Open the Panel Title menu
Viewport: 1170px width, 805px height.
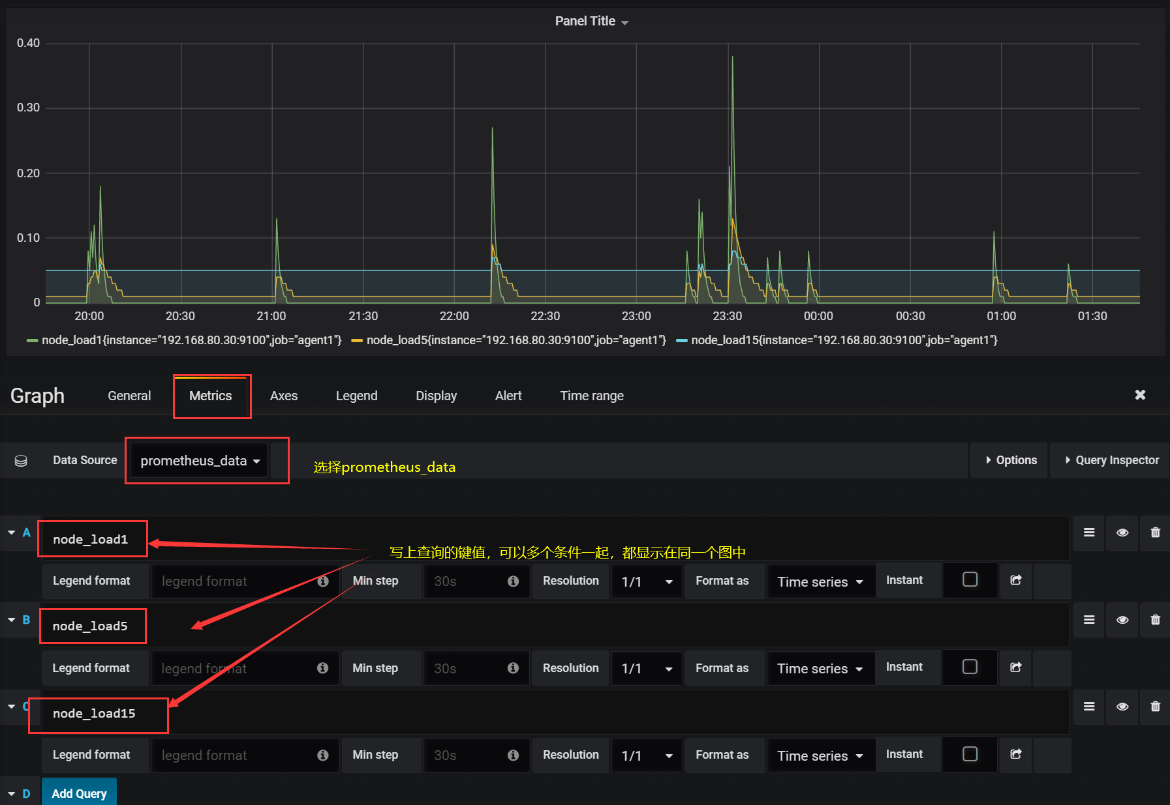[x=592, y=21]
